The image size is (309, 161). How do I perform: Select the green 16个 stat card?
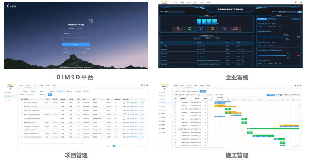(189, 29)
